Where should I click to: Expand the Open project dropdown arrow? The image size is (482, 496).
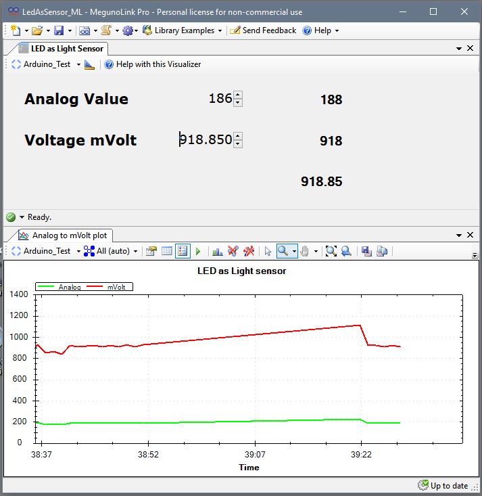(48, 30)
